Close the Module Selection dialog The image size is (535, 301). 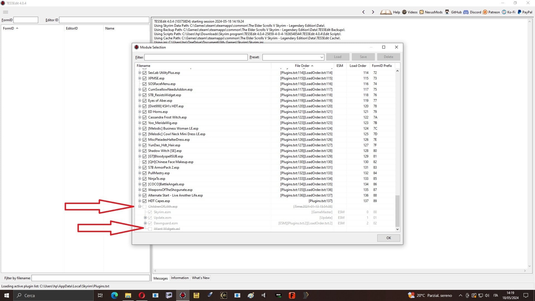(396, 47)
